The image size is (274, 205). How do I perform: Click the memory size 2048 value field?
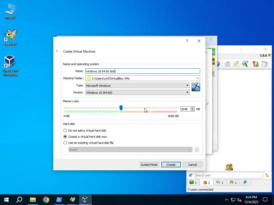[185, 109]
